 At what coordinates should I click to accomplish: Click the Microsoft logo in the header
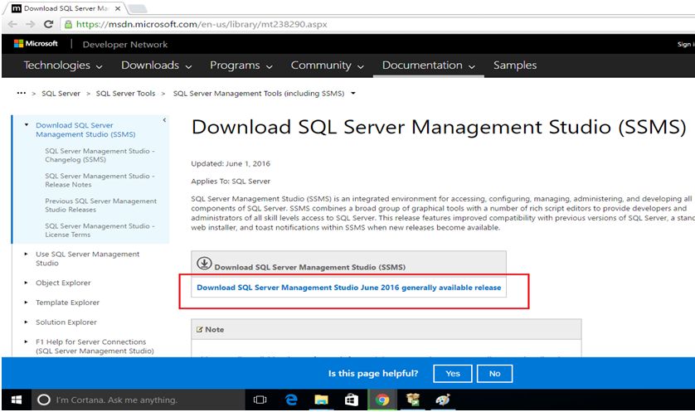coord(36,44)
